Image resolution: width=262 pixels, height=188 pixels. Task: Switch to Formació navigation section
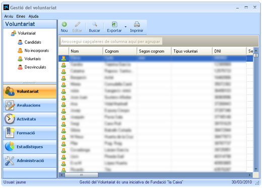coord(30,133)
